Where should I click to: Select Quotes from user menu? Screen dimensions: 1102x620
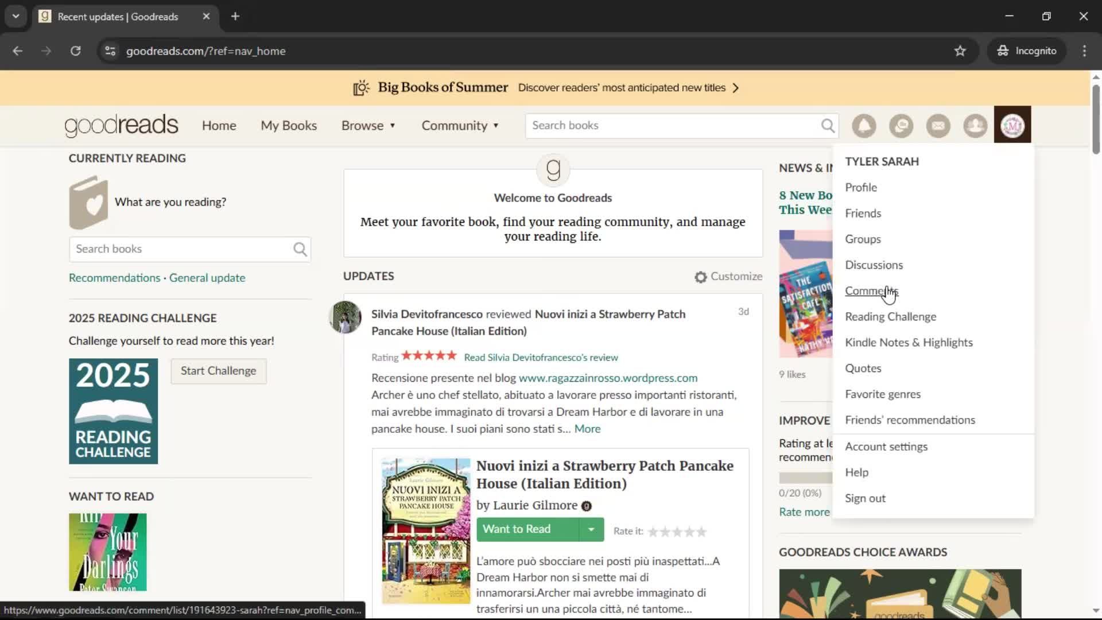(863, 369)
